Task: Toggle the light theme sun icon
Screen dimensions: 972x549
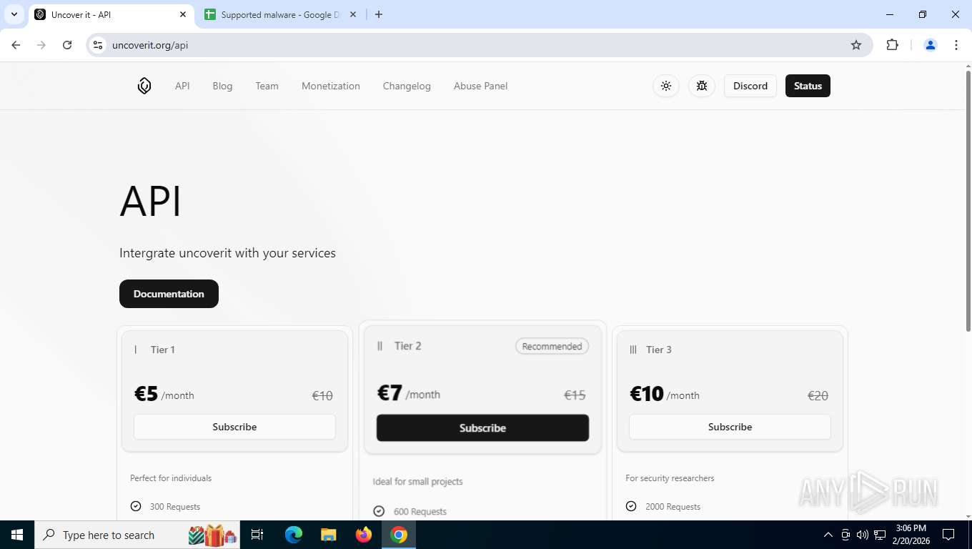Action: coord(666,86)
